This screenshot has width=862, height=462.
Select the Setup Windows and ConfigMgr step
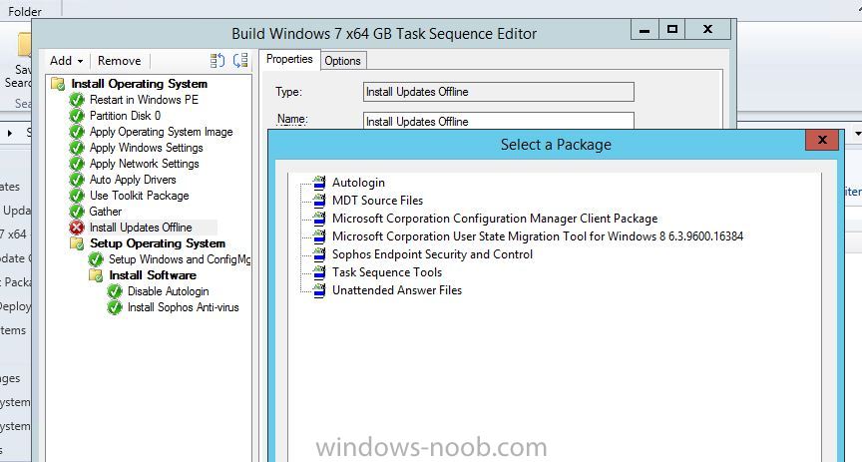pyautogui.click(x=180, y=259)
